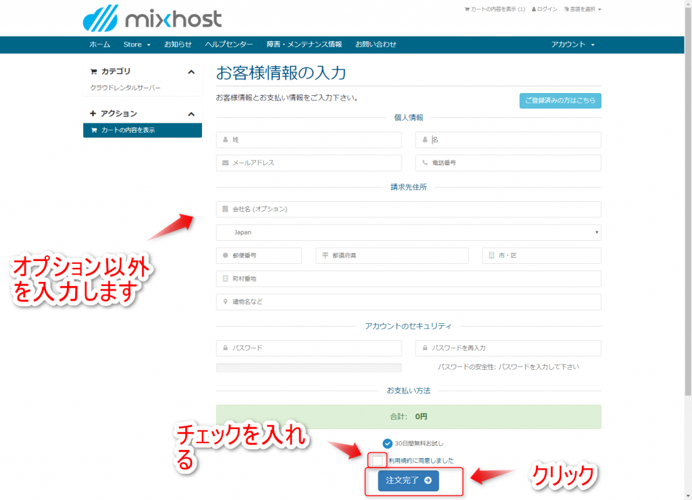Open the ヘルプセンター menu item
692x500 pixels.
pos(229,45)
